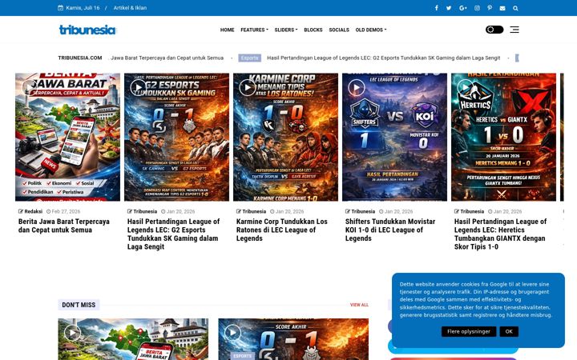Play video on Don't Miss Jawa Barat thumbnail

coord(72,333)
